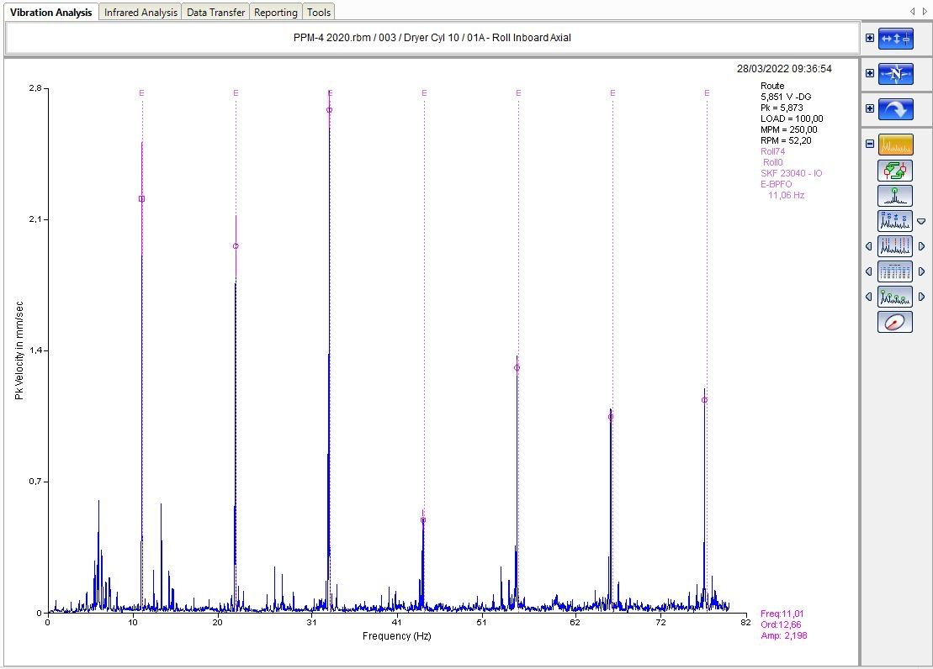Click the circle harmonic marker near 66 Hz
This screenshot has width=933, height=669.
coord(611,417)
